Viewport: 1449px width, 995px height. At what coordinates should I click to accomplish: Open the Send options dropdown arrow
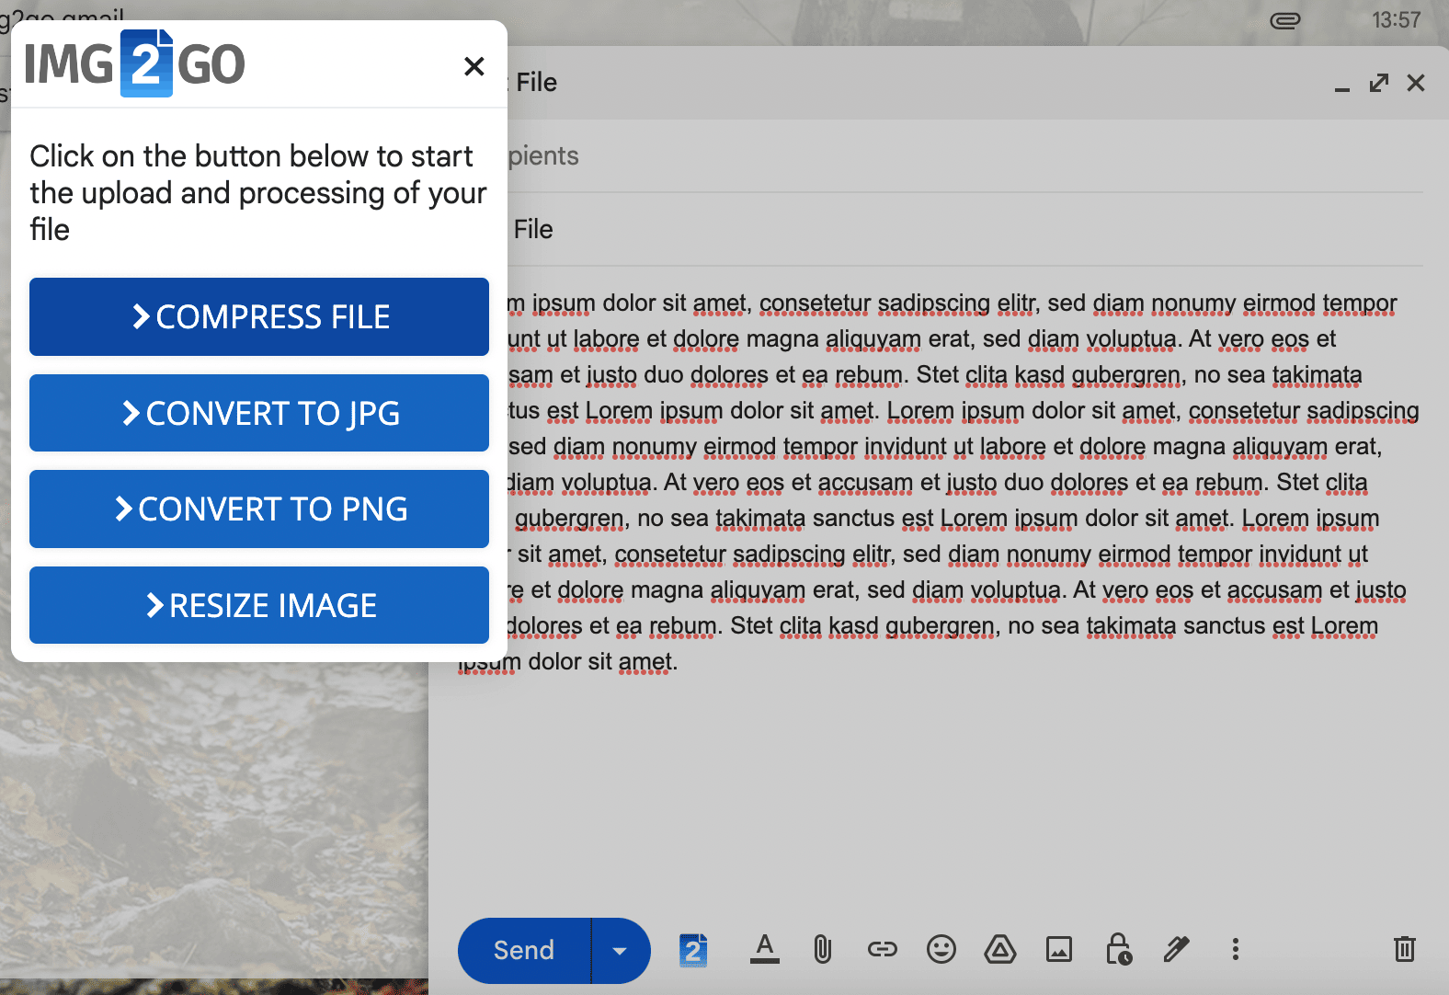tap(621, 951)
